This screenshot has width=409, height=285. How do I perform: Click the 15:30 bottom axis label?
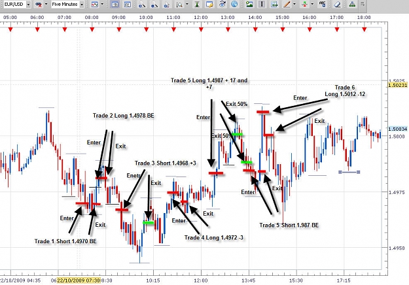(296, 280)
